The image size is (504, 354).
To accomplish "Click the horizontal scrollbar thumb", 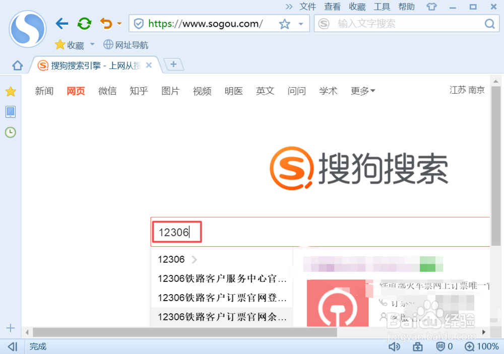I will 185,332.
